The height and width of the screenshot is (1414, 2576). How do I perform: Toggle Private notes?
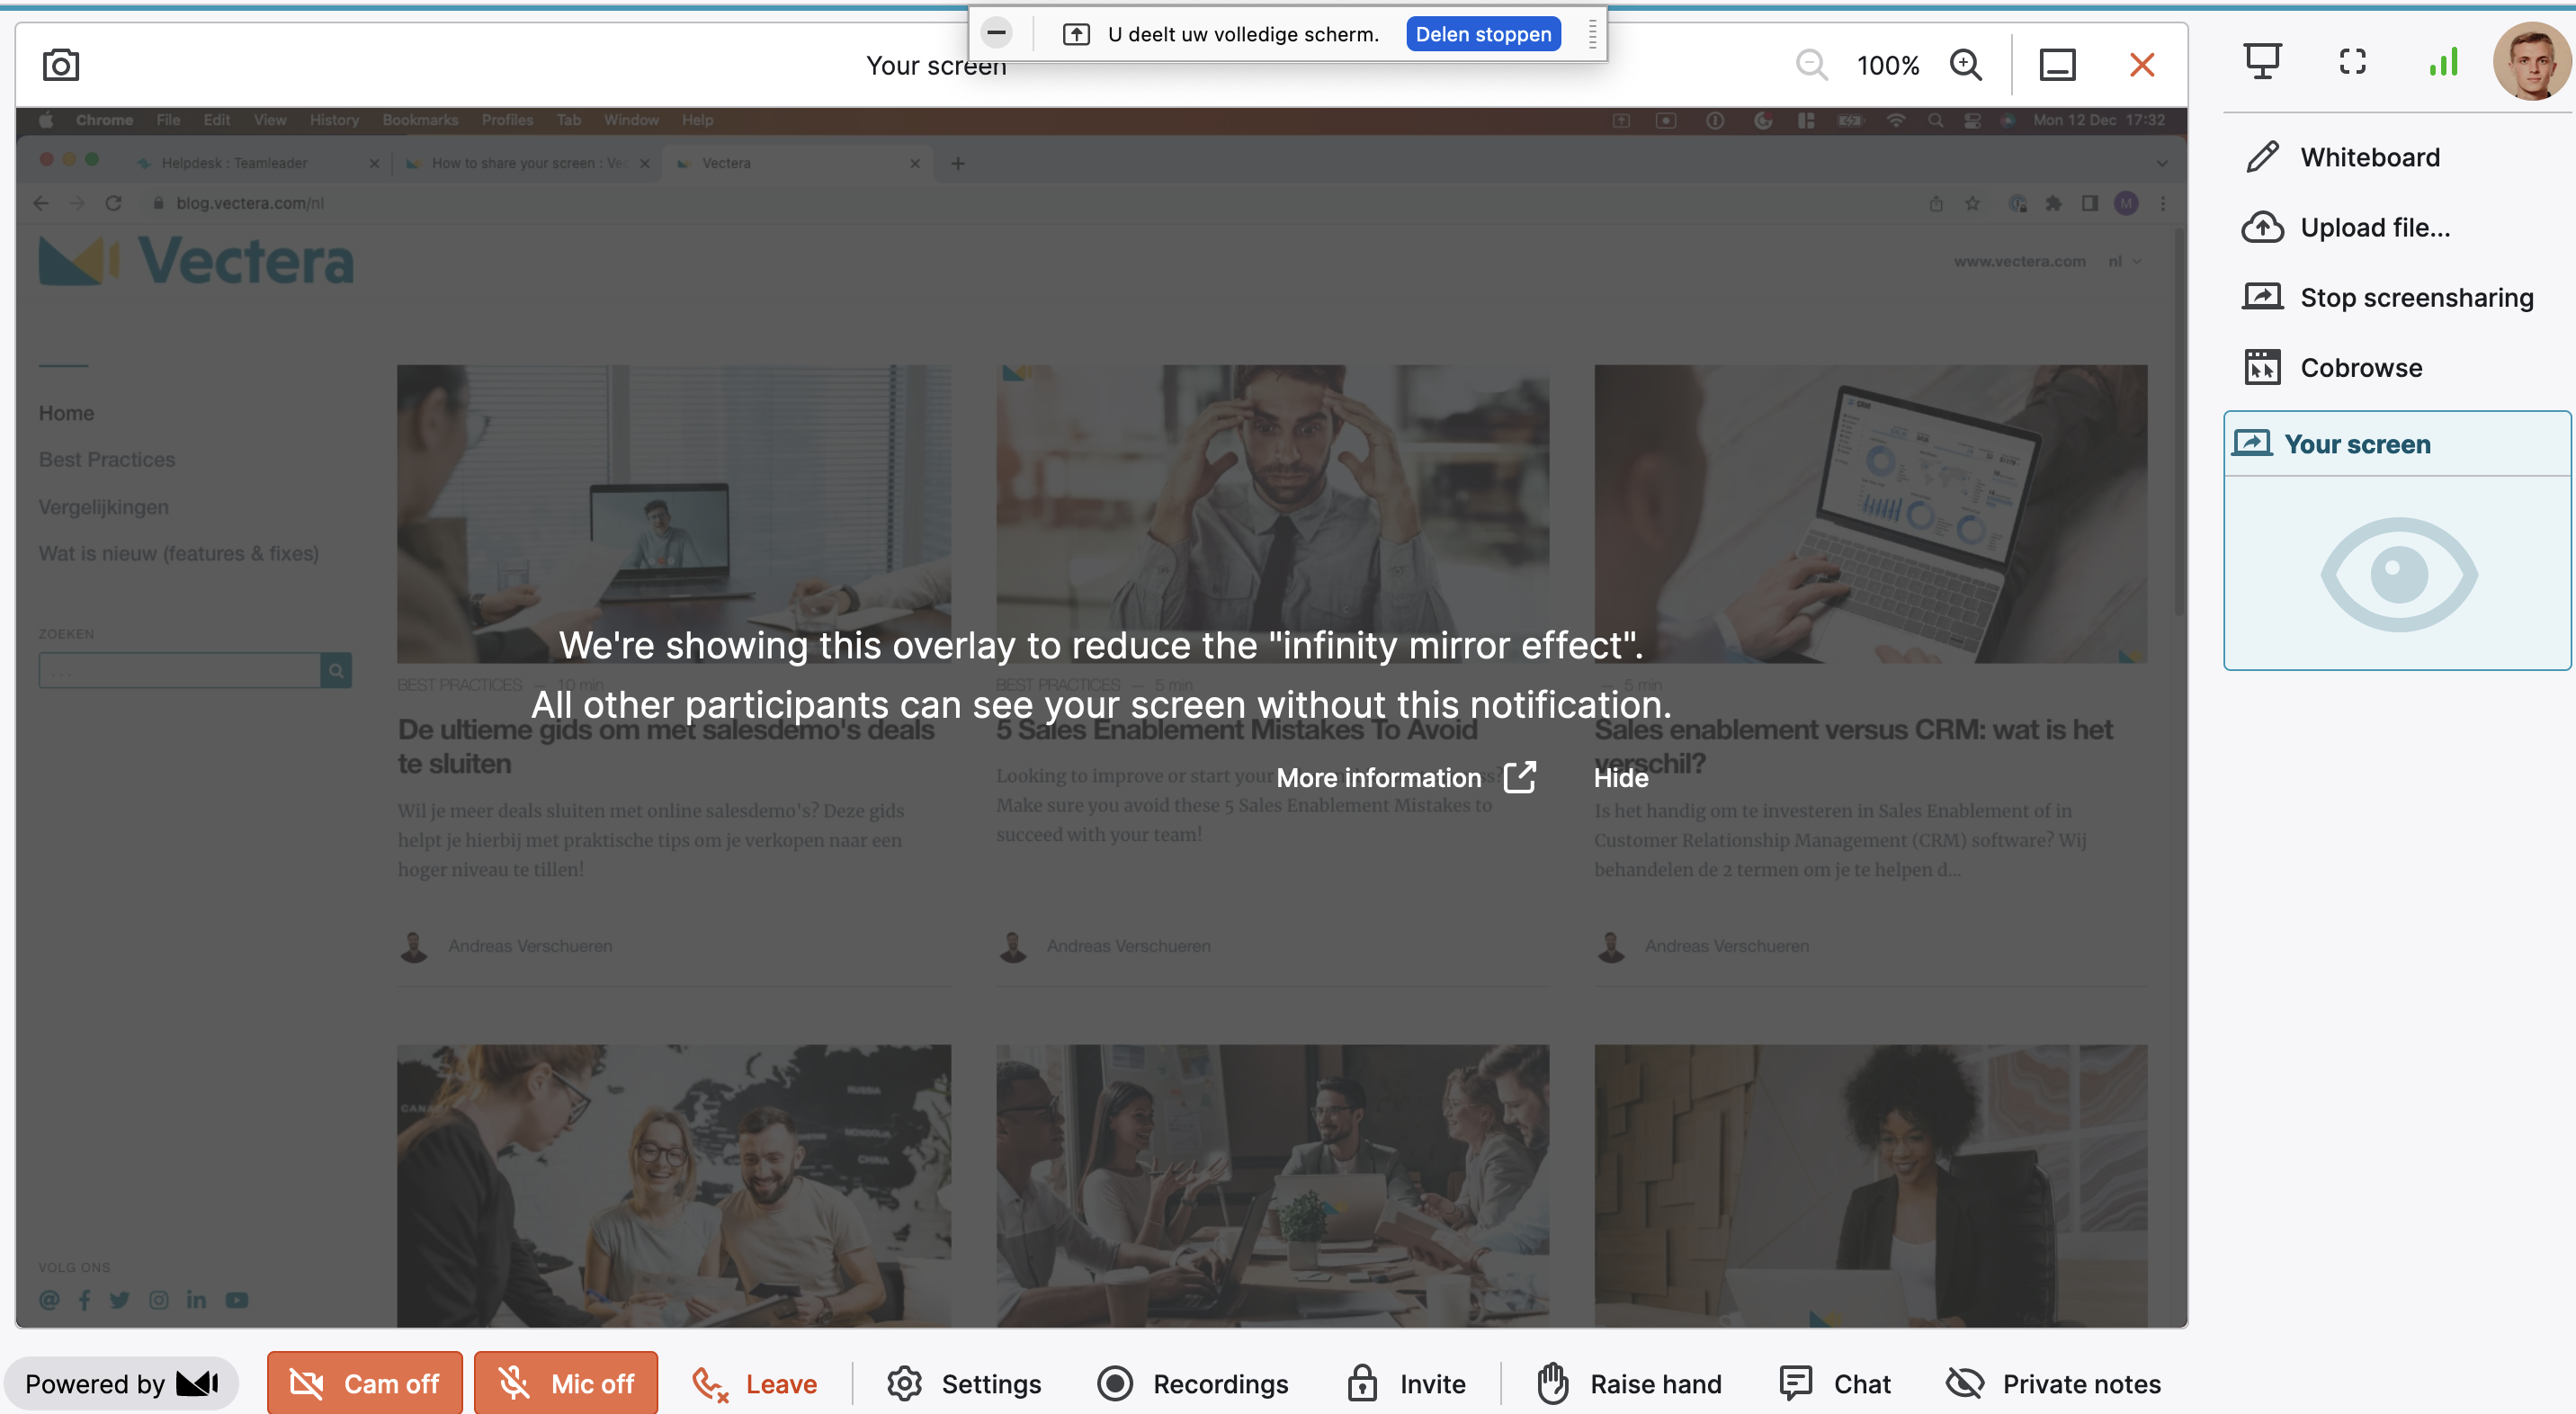2054,1383
